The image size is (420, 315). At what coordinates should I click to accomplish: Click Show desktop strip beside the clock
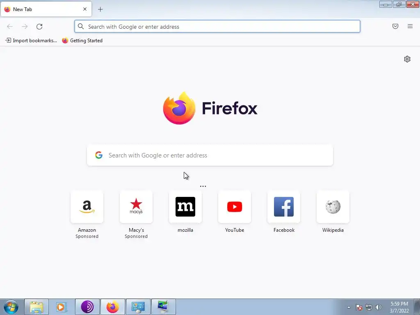(x=417, y=307)
